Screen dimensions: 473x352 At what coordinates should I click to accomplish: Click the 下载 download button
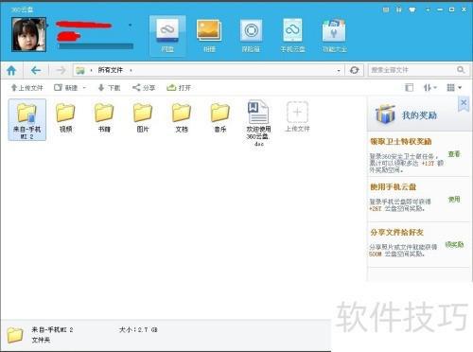[x=109, y=88]
